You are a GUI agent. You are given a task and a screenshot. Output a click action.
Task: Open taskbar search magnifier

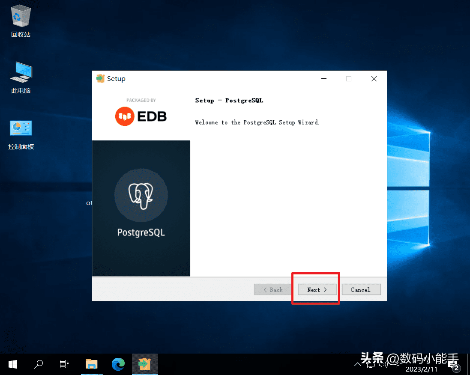39,364
